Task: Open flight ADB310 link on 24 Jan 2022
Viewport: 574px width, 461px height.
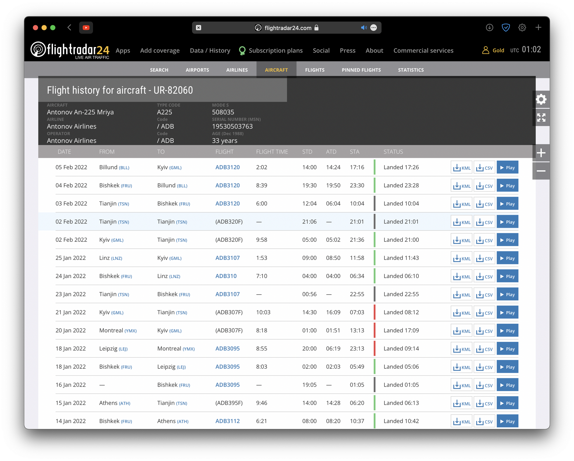Action: (226, 276)
